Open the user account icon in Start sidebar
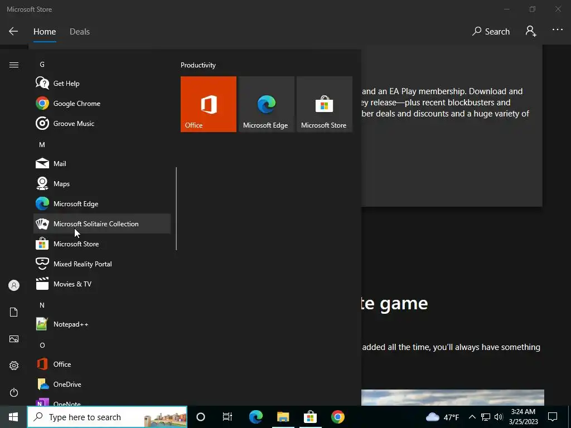The image size is (571, 428). (14, 285)
